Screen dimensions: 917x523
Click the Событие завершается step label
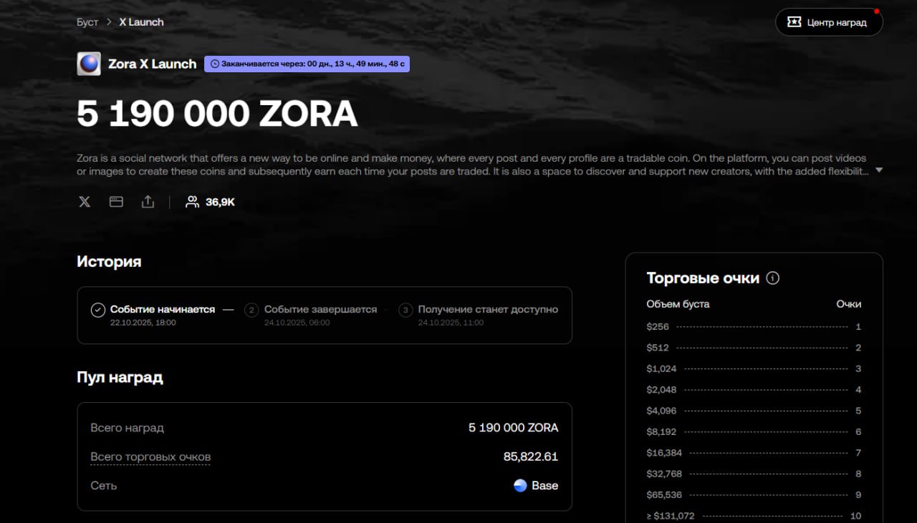click(x=320, y=309)
